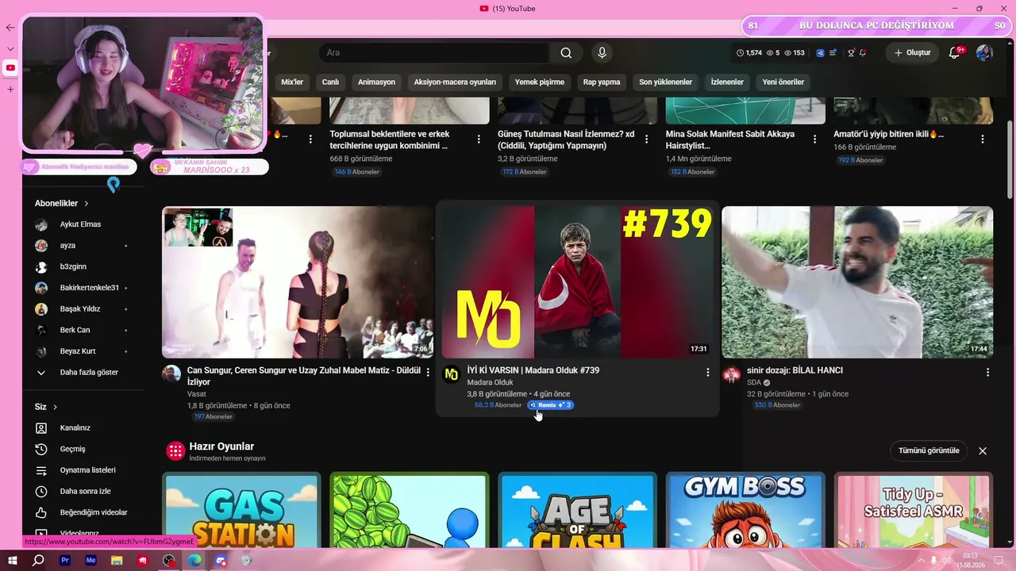Open the Oluştur create menu
The image size is (1016, 571).
(x=912, y=53)
